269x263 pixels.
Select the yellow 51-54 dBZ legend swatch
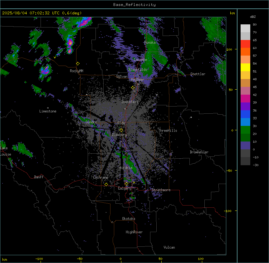point(245,67)
